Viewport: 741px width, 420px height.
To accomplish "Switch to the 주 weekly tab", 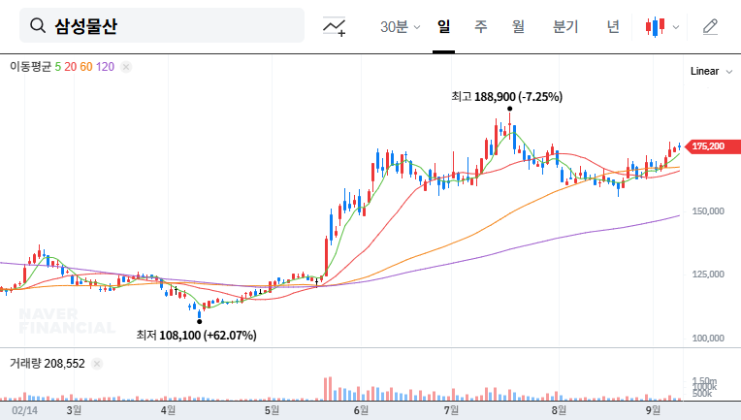I will (481, 26).
